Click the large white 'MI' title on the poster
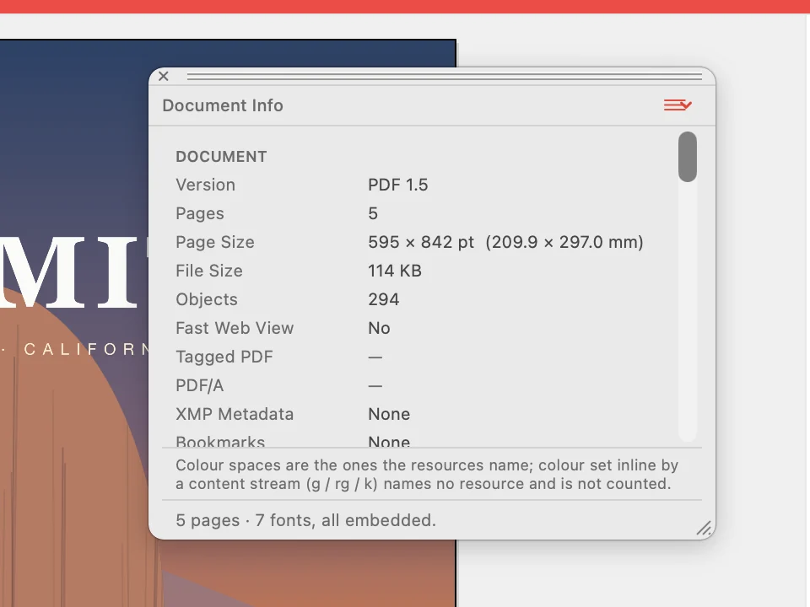810x607 pixels. (x=71, y=271)
